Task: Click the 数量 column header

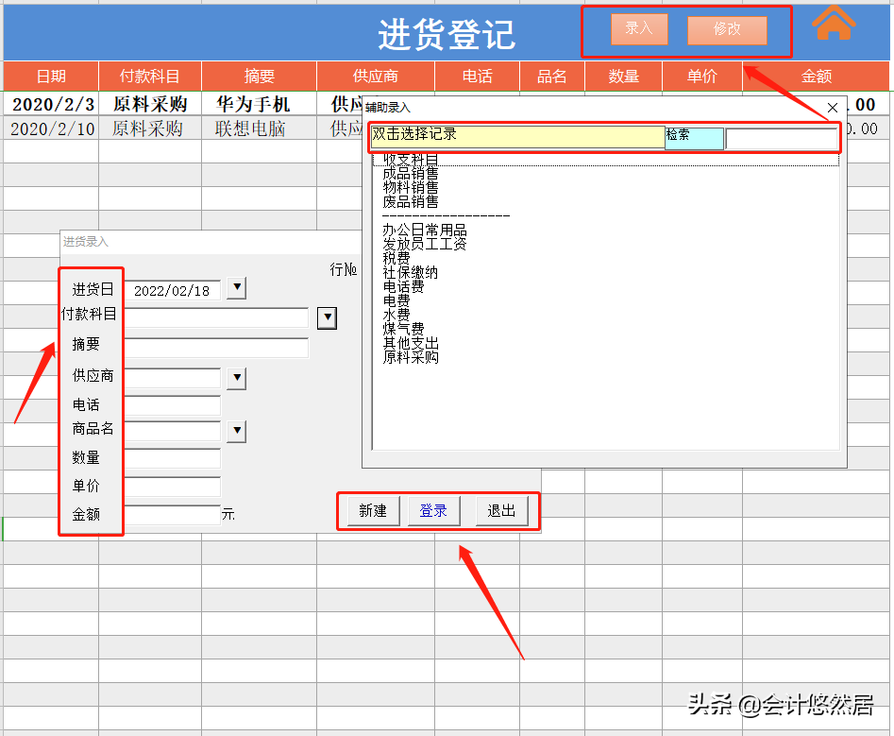Action: click(624, 76)
